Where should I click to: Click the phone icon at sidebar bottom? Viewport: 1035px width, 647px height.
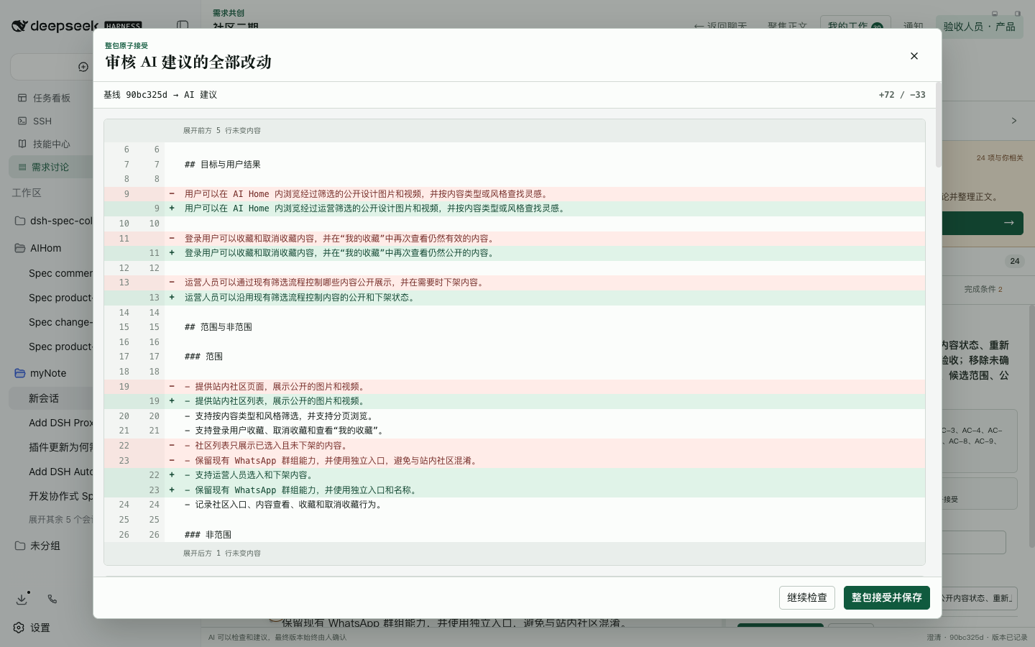pyautogui.click(x=52, y=599)
